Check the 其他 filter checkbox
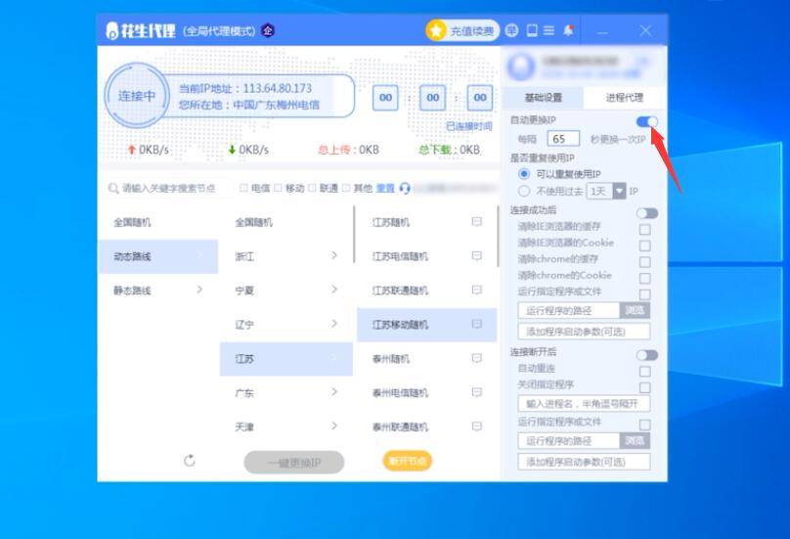Viewport: 790px width, 539px height. (x=346, y=188)
